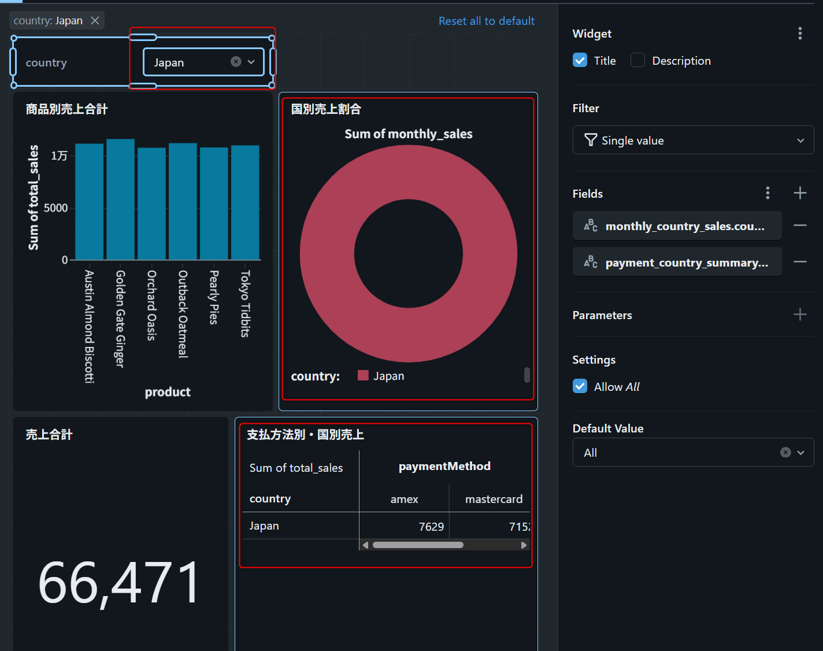This screenshot has height=651, width=823.
Task: Open the Widget kebab menu
Action: point(800,34)
